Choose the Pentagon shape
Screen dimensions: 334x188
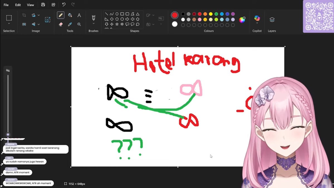[117, 19]
